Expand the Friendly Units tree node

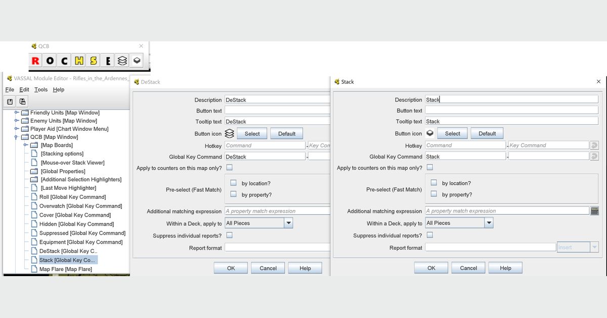[17, 113]
